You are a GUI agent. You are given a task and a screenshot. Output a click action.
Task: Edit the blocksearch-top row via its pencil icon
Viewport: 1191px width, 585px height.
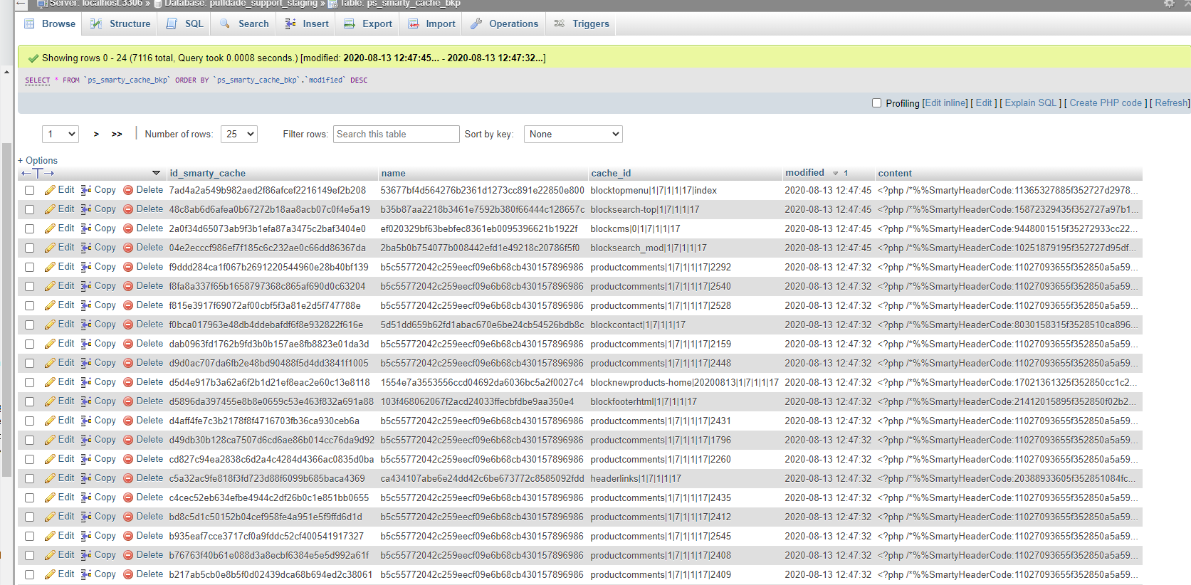point(50,209)
